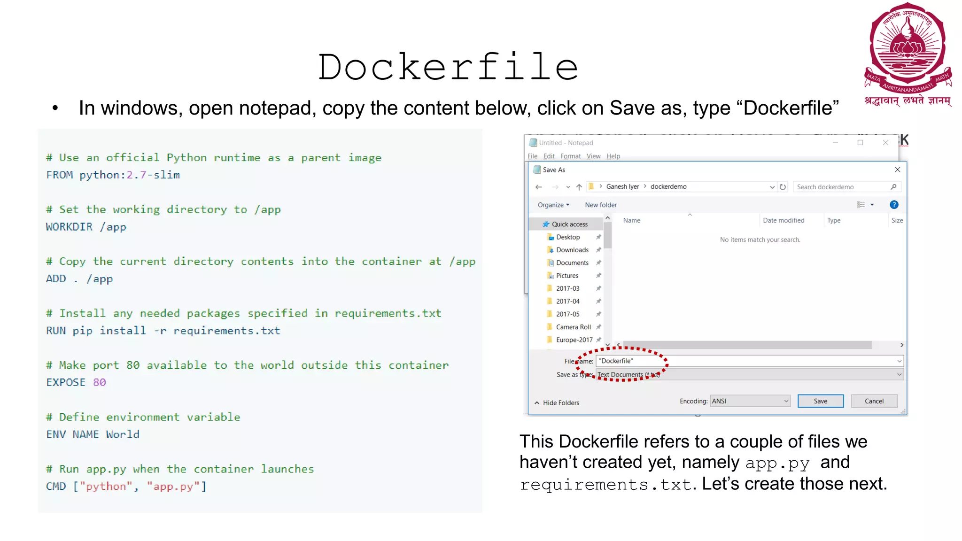962x541 pixels.
Task: Click the pin icon next to Downloads
Action: click(x=598, y=250)
